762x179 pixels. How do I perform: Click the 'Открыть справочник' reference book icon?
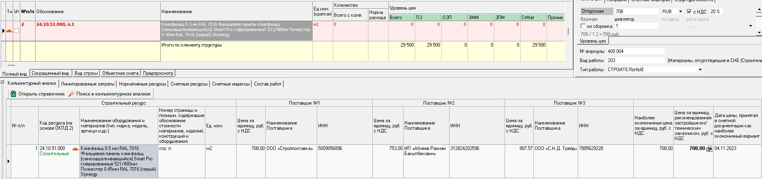coord(13,94)
